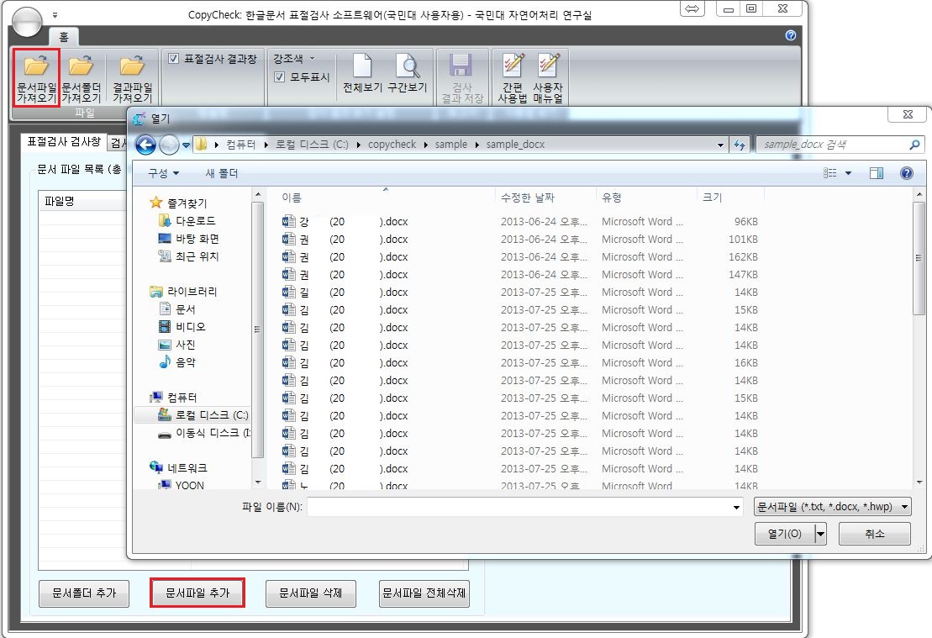Click the 새 폴더 toolbar button
Screen dimensions: 932x638
click(x=222, y=173)
